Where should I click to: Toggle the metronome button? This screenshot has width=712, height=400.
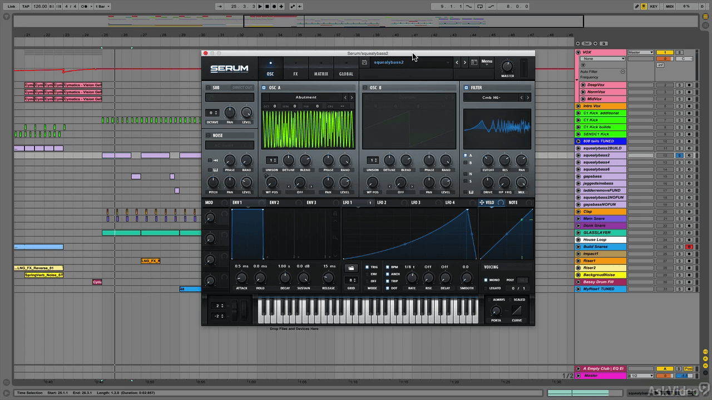(x=83, y=7)
